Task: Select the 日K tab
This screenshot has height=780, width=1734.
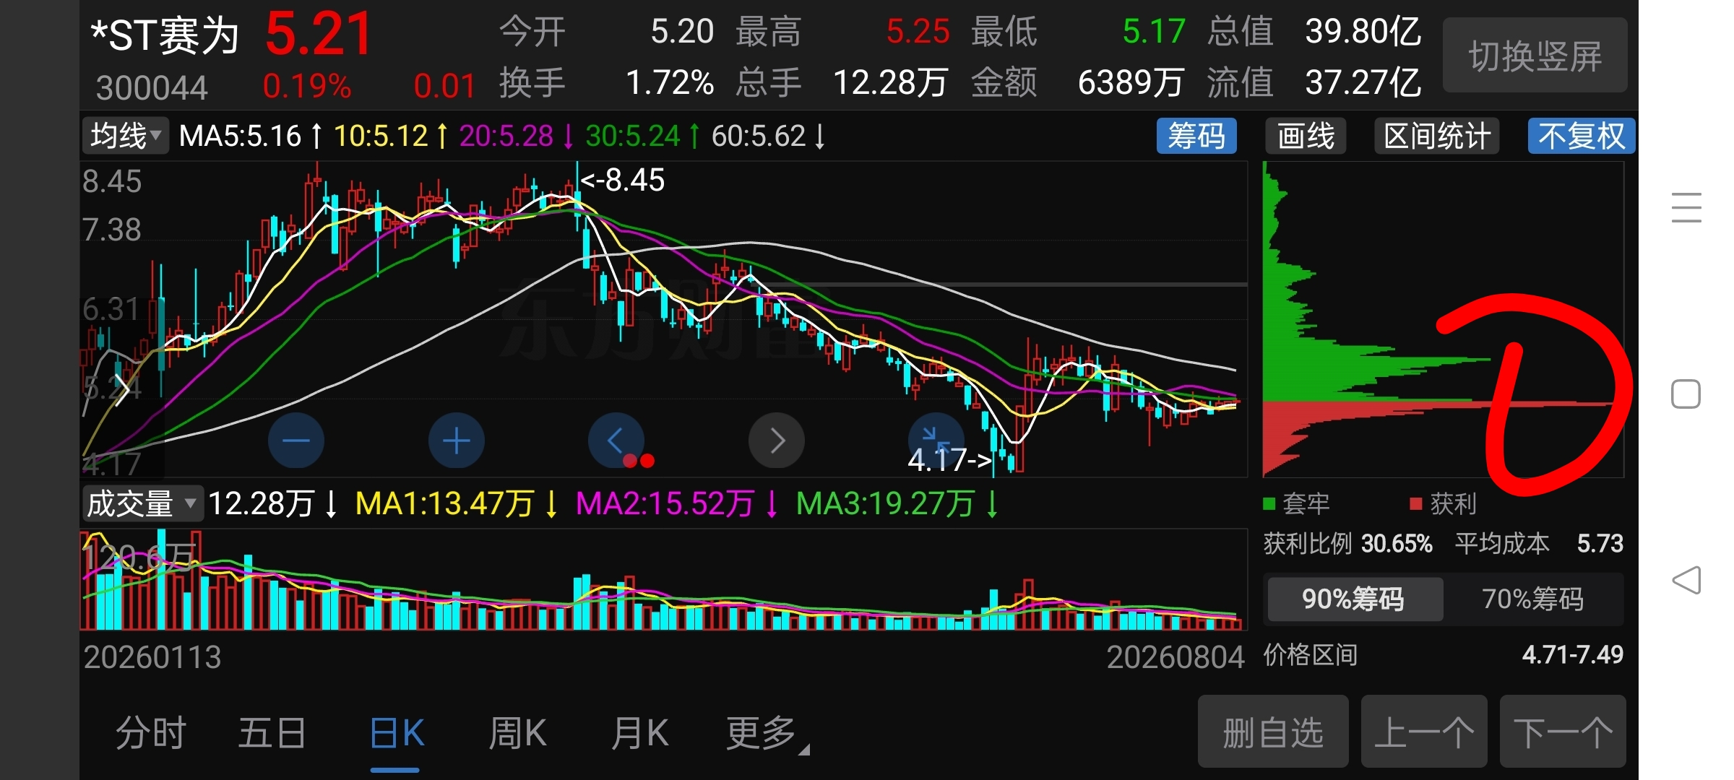Action: coord(396,734)
